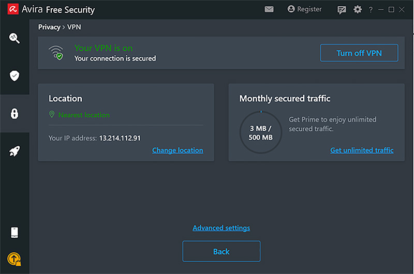Open Change location link
This screenshot has height=274, width=414.
tap(178, 150)
